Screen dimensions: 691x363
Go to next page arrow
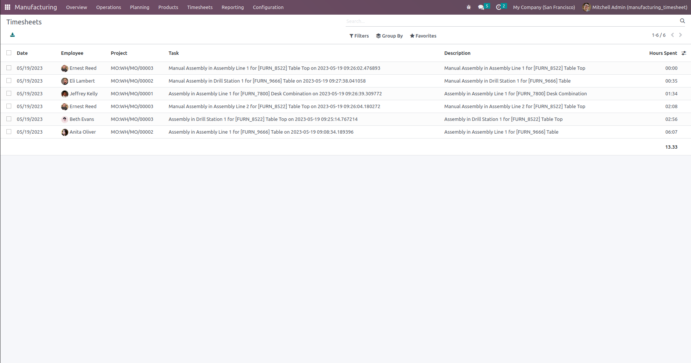(x=680, y=35)
